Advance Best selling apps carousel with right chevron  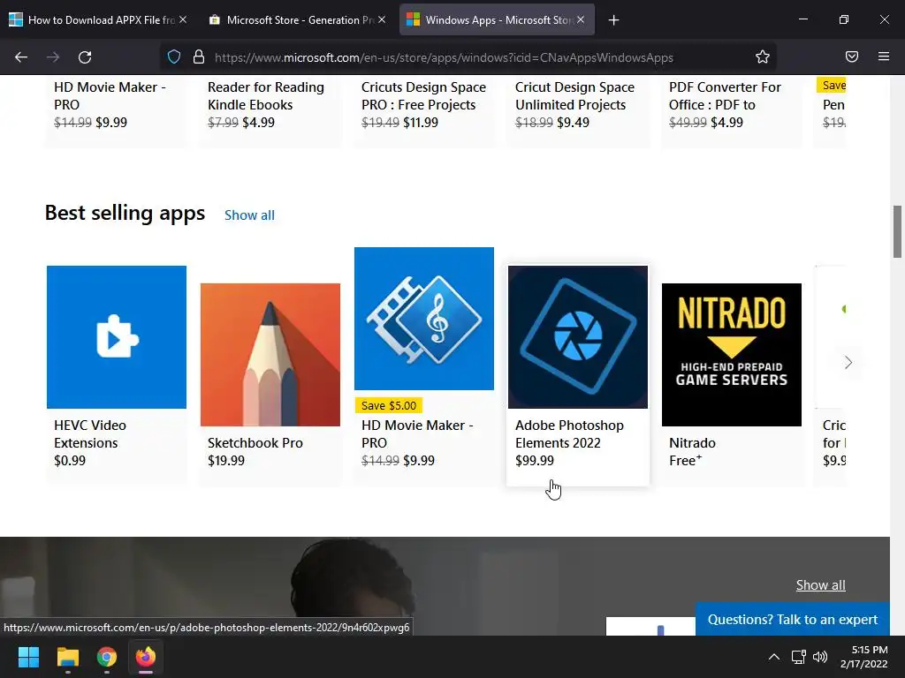[x=848, y=363]
